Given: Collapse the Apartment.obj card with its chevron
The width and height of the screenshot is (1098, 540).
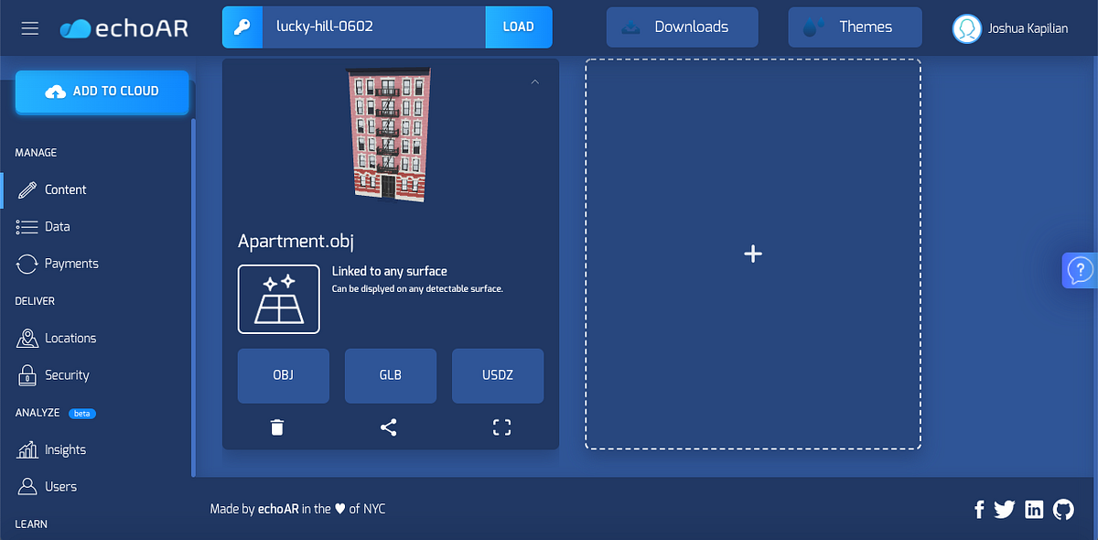Looking at the screenshot, I should point(534,81).
